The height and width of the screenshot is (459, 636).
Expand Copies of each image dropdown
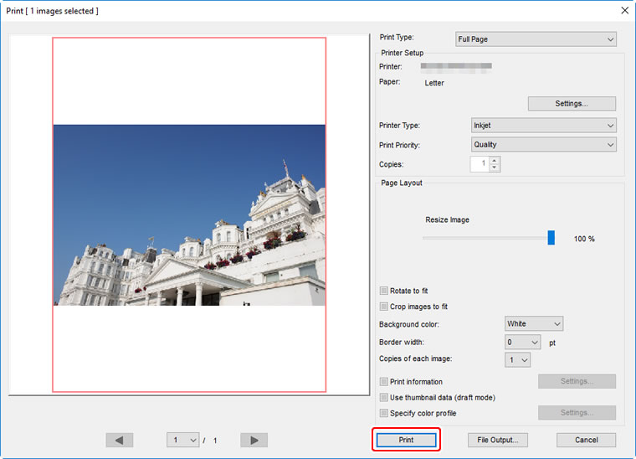pyautogui.click(x=517, y=360)
